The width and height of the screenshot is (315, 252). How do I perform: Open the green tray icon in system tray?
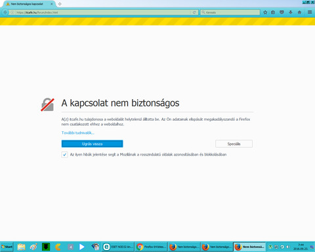(270, 247)
